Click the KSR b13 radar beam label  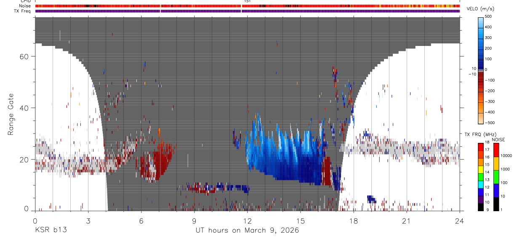pos(51,231)
